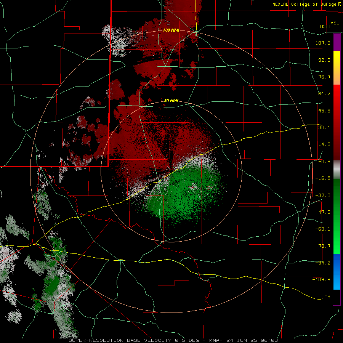Screen dimensions: 343x343
Task: Click the 92.3 velocity scale value
Action: [x=324, y=60]
